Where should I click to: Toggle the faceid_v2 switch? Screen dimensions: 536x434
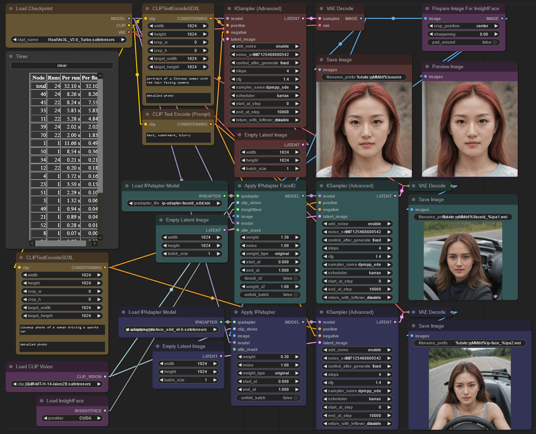270,278
